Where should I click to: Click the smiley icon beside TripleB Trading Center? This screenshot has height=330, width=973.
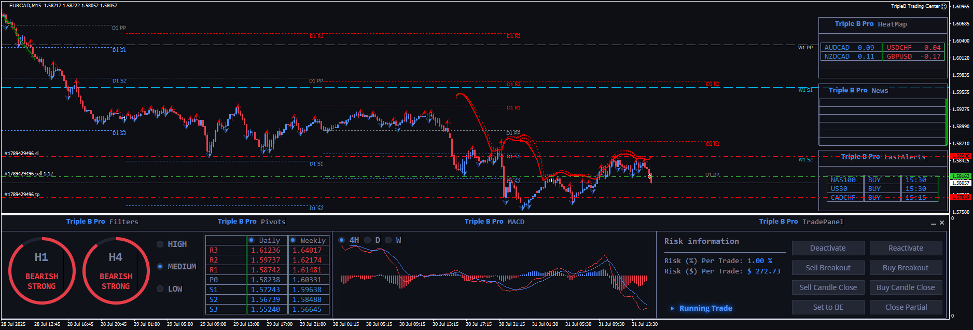944,6
